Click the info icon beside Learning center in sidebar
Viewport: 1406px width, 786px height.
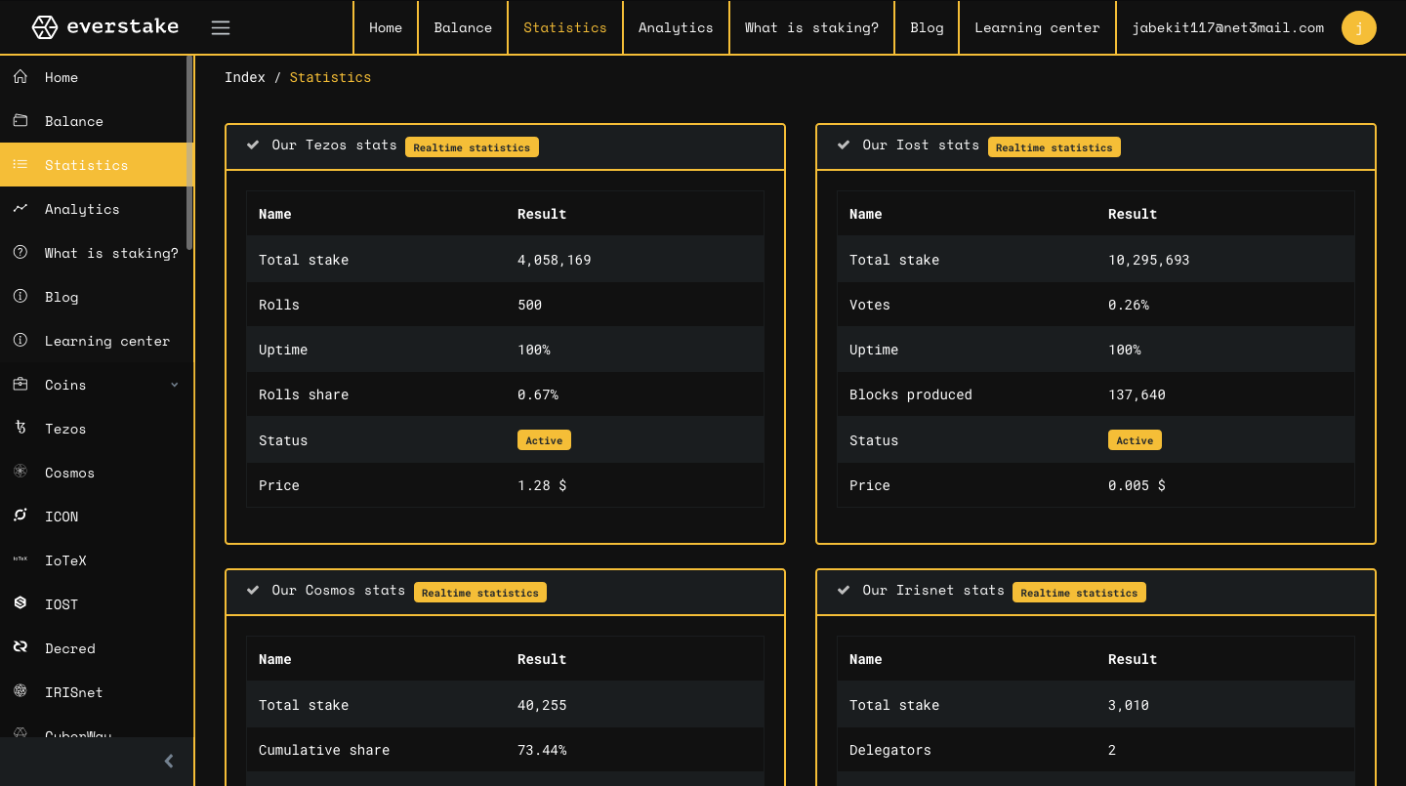pos(21,340)
